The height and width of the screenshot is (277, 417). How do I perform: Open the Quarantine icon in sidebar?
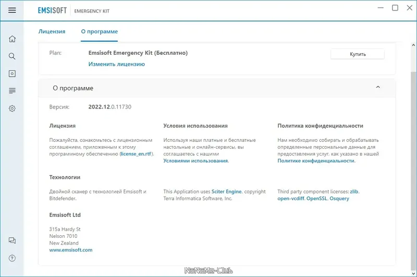pos(12,74)
